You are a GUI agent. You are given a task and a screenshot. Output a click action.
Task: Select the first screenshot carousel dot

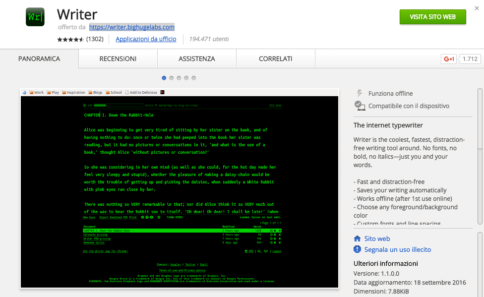(164, 78)
